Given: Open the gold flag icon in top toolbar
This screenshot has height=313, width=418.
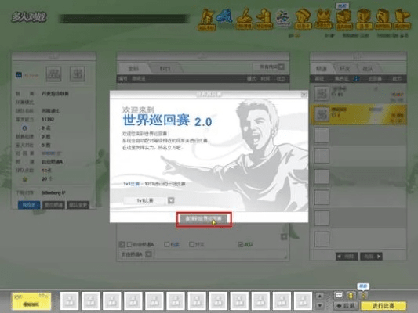Looking at the screenshot, I should 206,20.
